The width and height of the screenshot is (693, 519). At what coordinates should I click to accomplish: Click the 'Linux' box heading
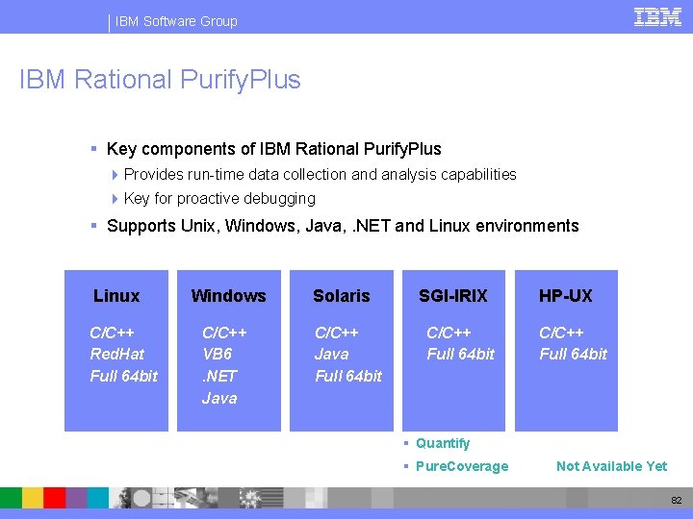click(116, 296)
